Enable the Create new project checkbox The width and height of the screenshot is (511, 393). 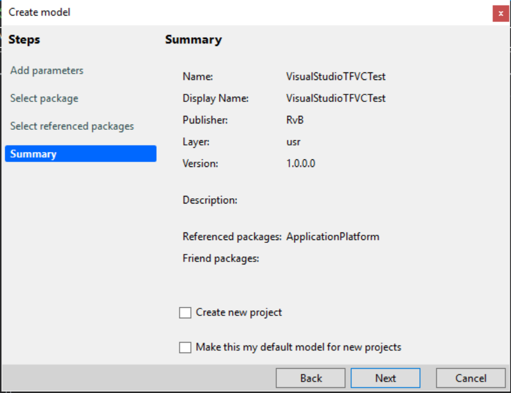click(185, 312)
